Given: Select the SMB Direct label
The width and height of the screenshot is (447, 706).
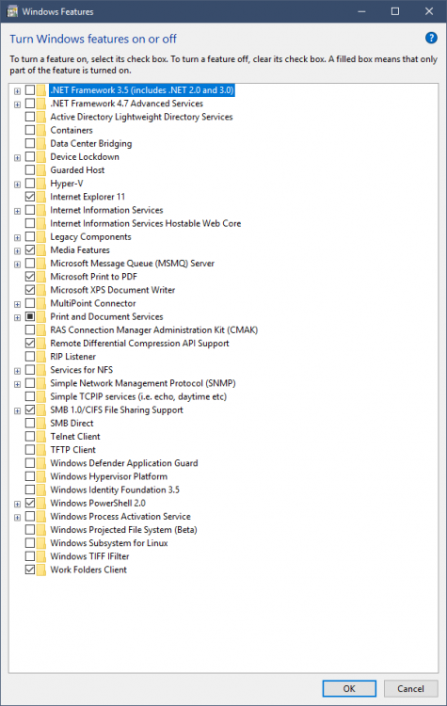Looking at the screenshot, I should tap(72, 424).
